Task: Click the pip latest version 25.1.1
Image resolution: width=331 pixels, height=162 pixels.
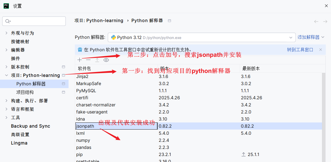Action: (x=253, y=154)
